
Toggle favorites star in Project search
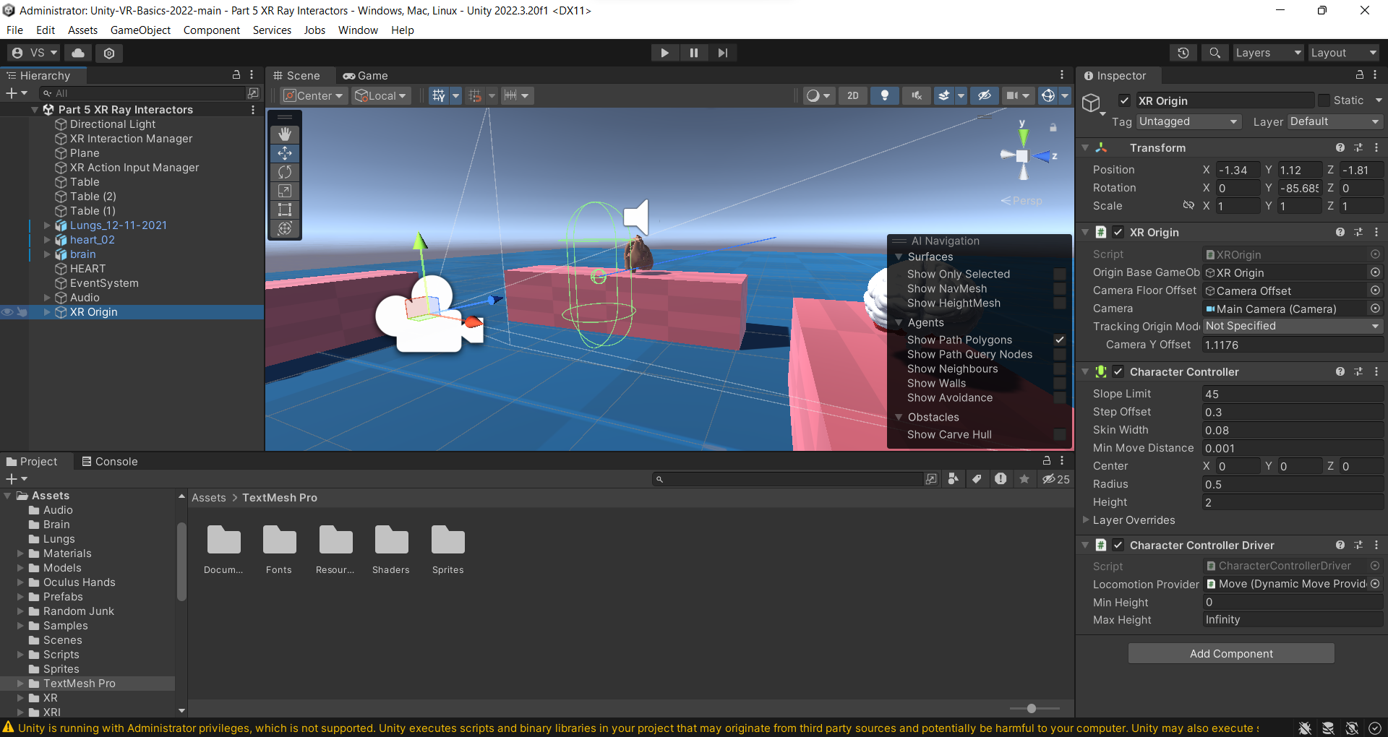pyautogui.click(x=1024, y=479)
